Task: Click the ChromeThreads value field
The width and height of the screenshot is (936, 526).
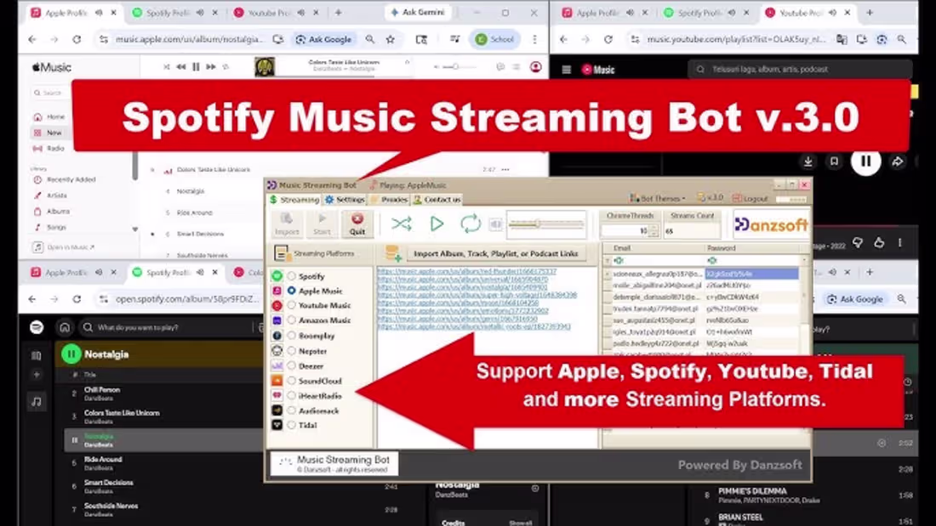Action: (x=625, y=230)
